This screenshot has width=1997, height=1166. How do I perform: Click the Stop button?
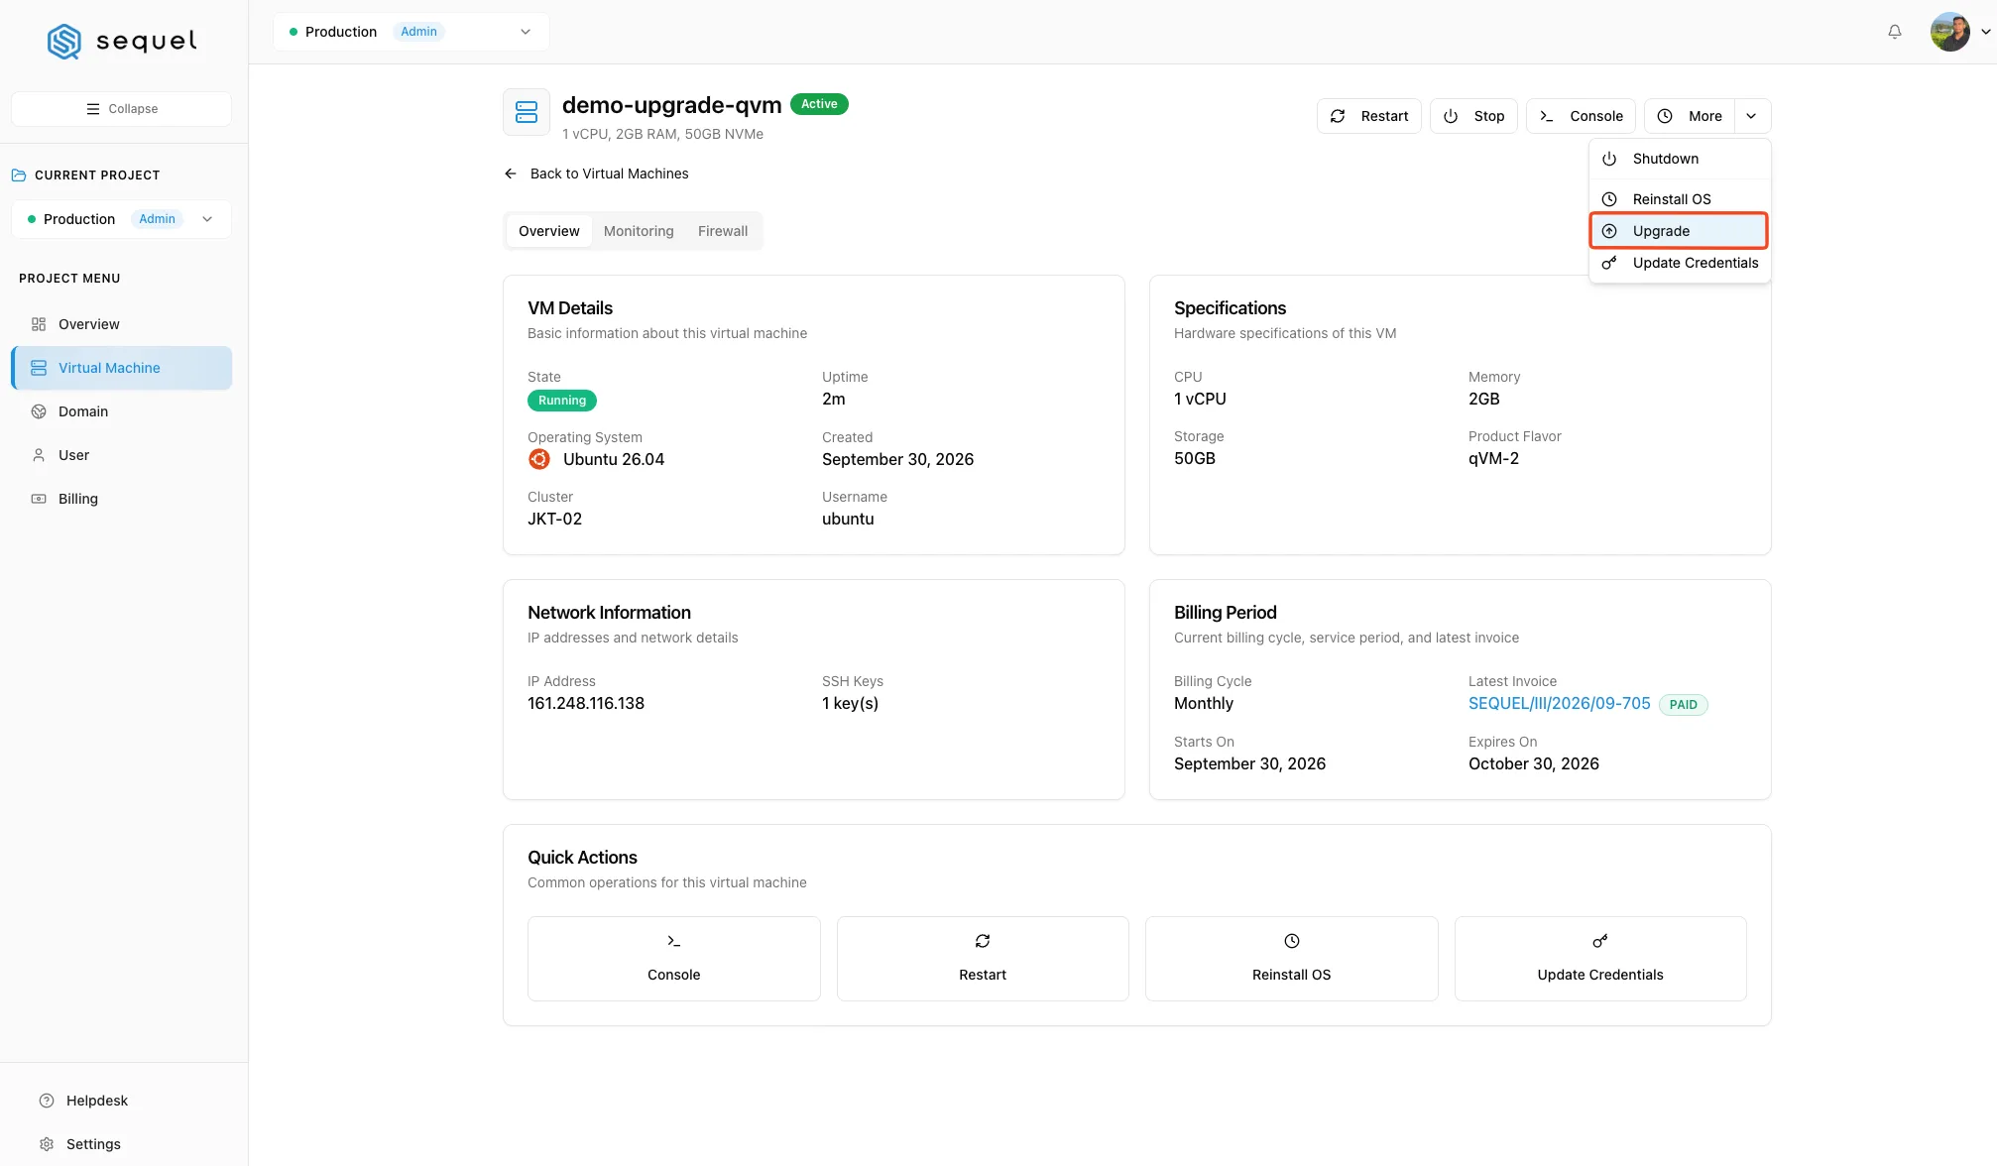coord(1473,116)
